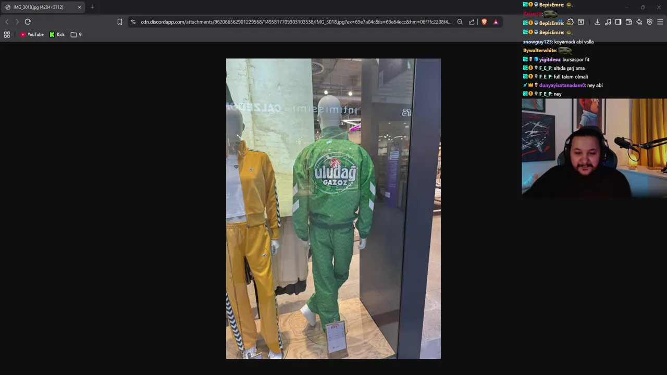Bookmark this page with the bookmark icon
This screenshot has width=667, height=375.
point(120,22)
